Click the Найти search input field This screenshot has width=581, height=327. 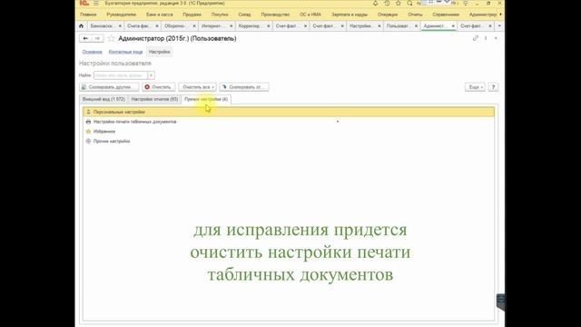tap(121, 75)
